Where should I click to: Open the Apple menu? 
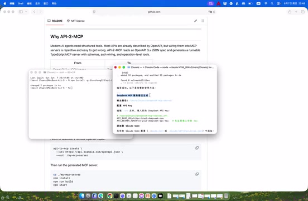[5, 3]
